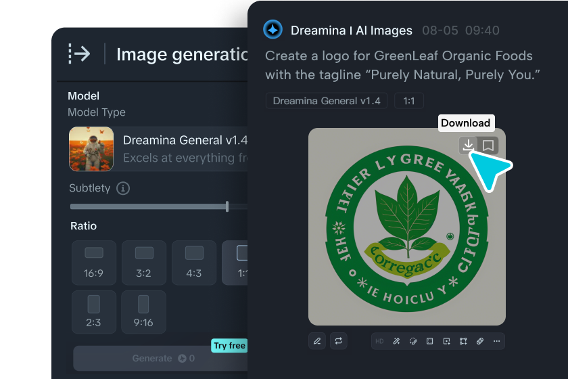Select the 9:16 ratio option

144,312
